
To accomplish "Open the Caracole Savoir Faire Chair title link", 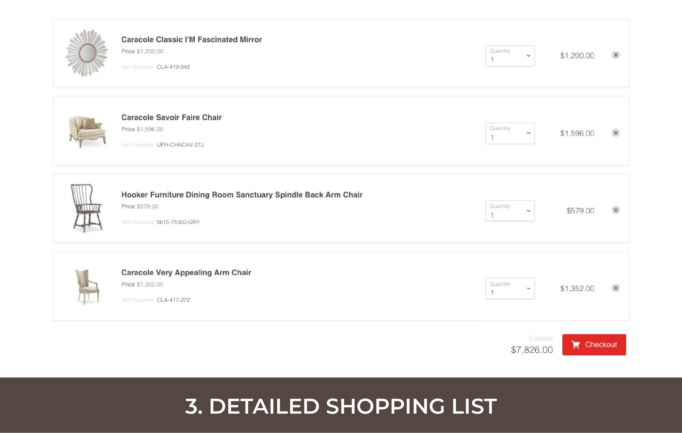I will [x=171, y=117].
